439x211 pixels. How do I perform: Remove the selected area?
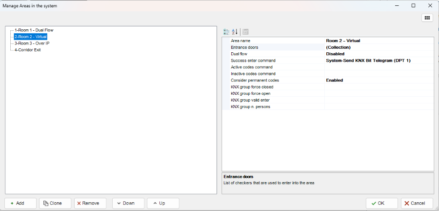90,203
